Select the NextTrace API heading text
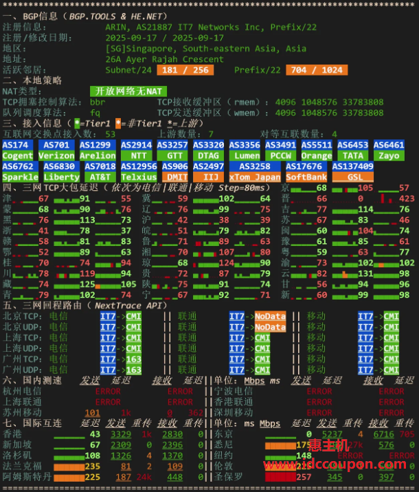This screenshot has width=419, height=492. click(128, 306)
